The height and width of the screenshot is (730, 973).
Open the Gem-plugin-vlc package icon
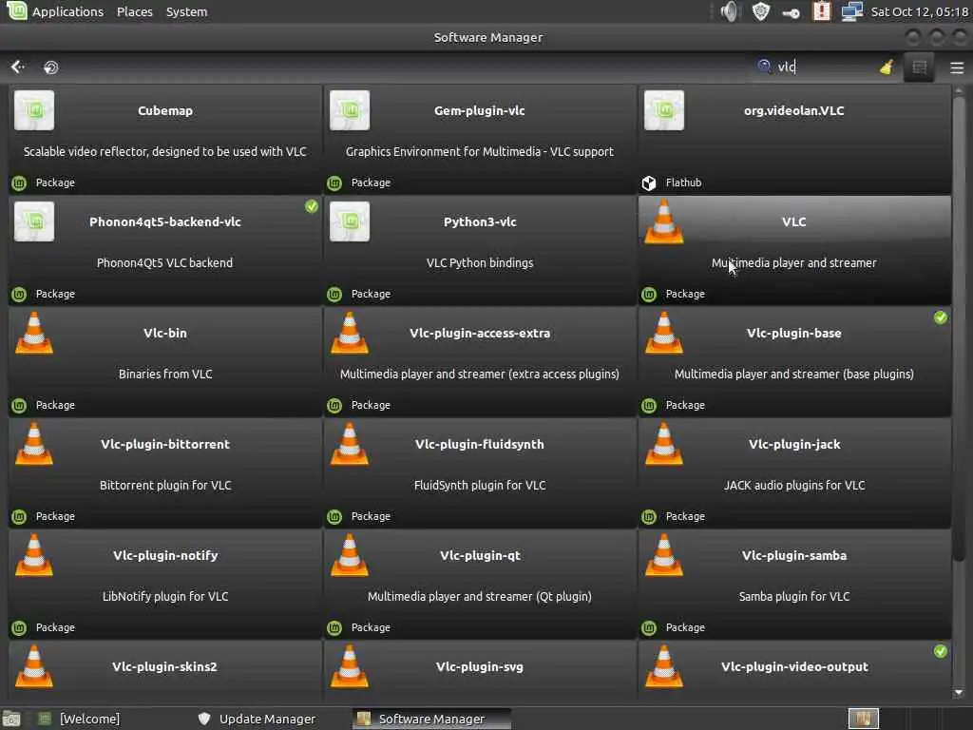350,110
